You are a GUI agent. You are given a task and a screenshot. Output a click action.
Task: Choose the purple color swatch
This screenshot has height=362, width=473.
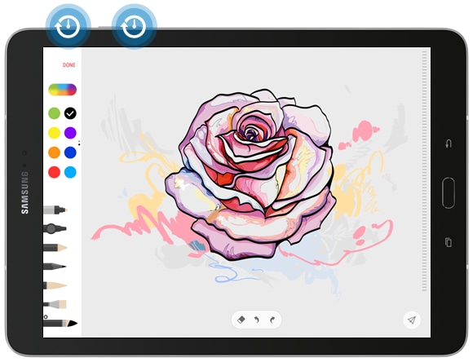[70, 133]
